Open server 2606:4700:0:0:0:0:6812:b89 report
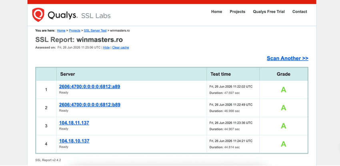 (x=90, y=105)
